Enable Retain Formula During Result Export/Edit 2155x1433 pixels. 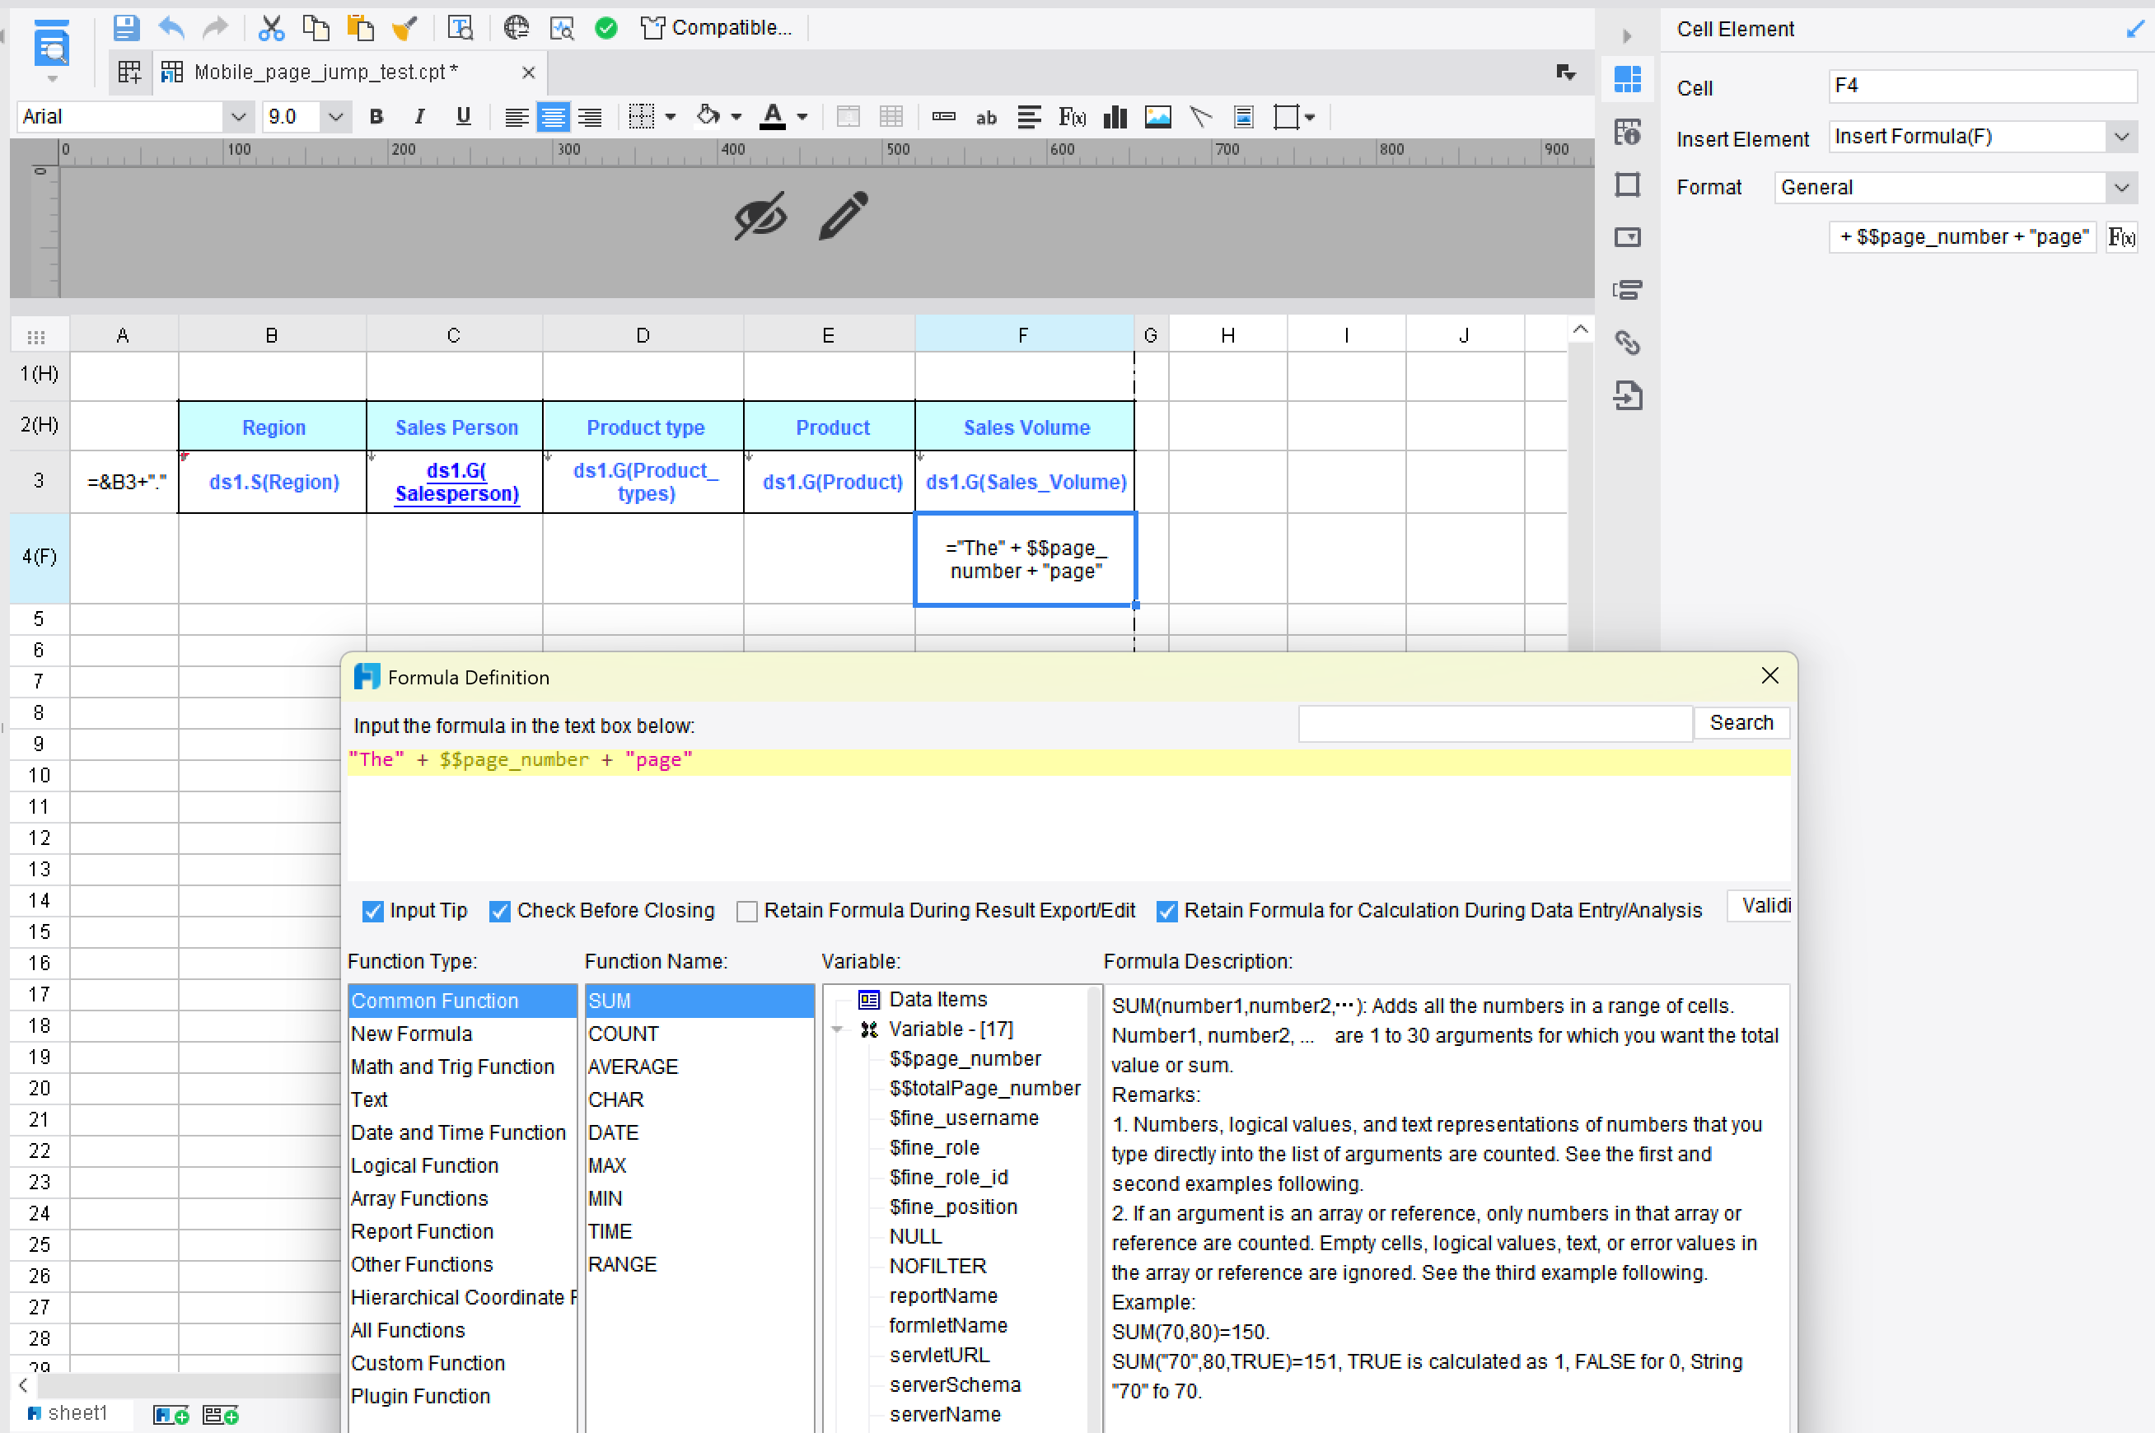click(746, 910)
